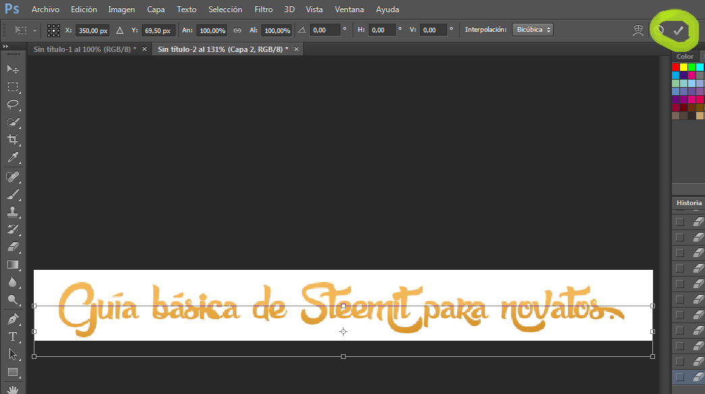Click the Al height percentage field
705x394 pixels.
click(277, 30)
